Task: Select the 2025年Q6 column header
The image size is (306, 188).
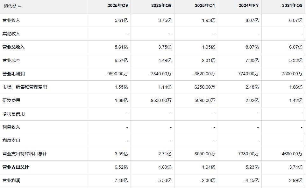Action: (x=161, y=5)
